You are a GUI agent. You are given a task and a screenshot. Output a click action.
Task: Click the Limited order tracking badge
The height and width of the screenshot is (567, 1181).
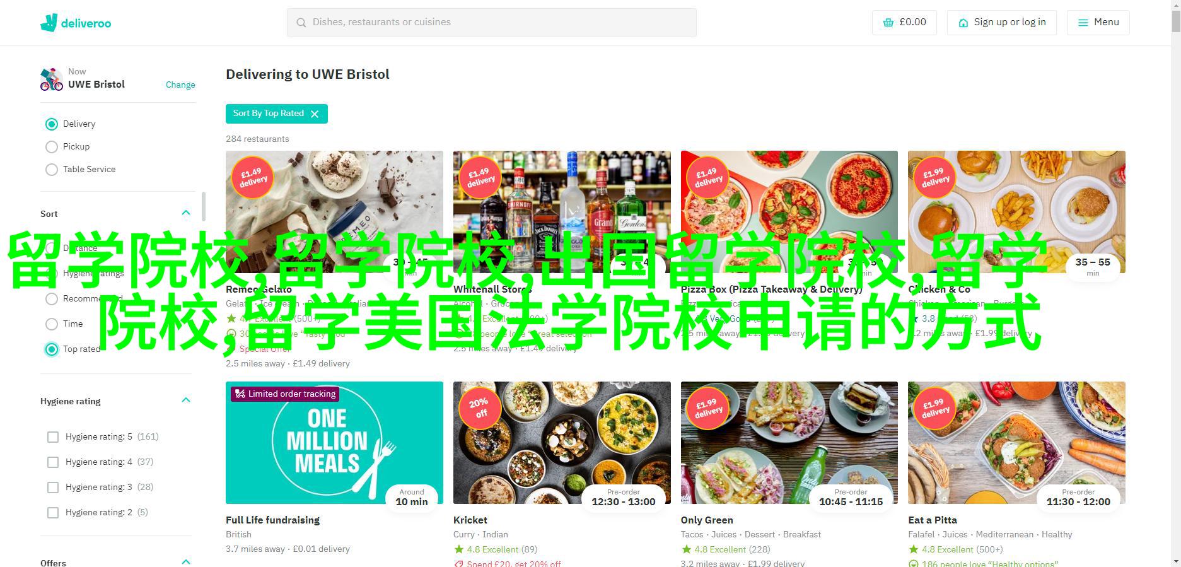click(x=286, y=394)
